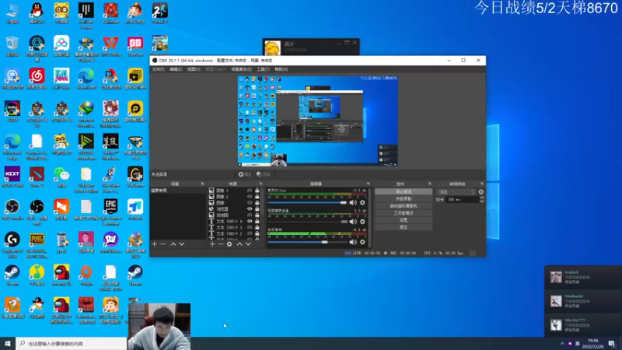Show 文本 (GDI+) 2 source eye icon
This screenshot has height=350, width=622.
[x=250, y=234]
